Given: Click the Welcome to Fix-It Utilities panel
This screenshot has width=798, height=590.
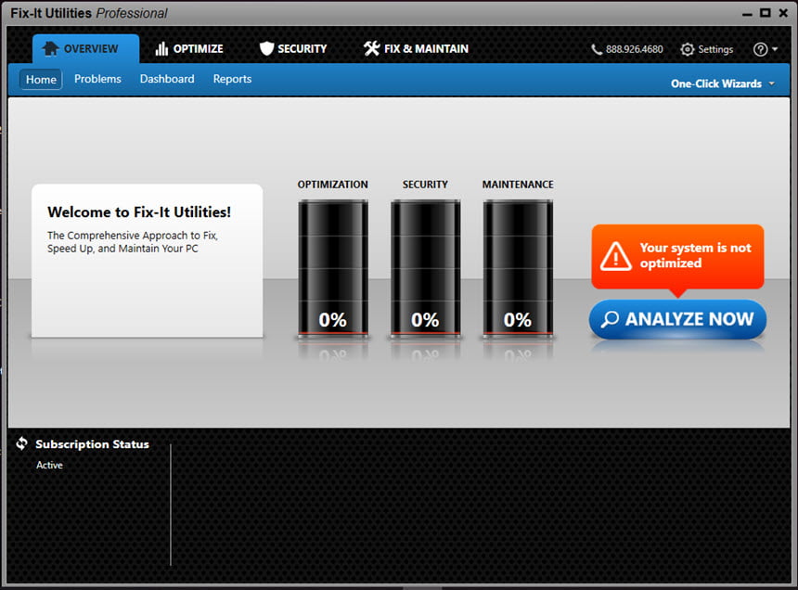Looking at the screenshot, I should (x=148, y=261).
